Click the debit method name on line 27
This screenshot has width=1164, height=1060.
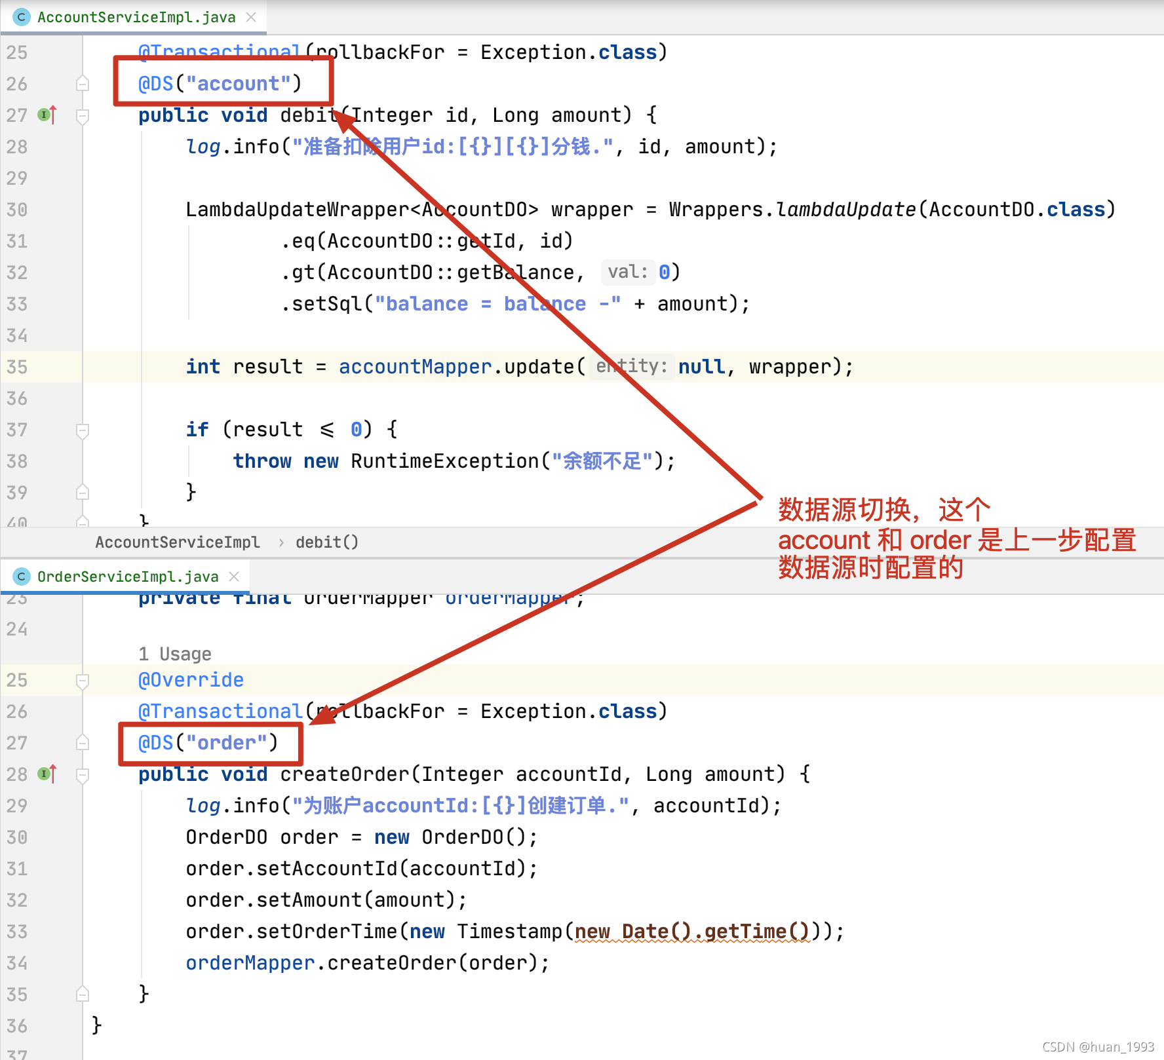[310, 115]
